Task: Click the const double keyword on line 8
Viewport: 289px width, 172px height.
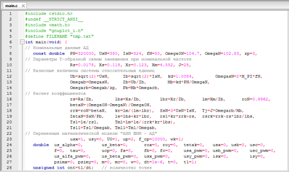Action: pos(49,53)
